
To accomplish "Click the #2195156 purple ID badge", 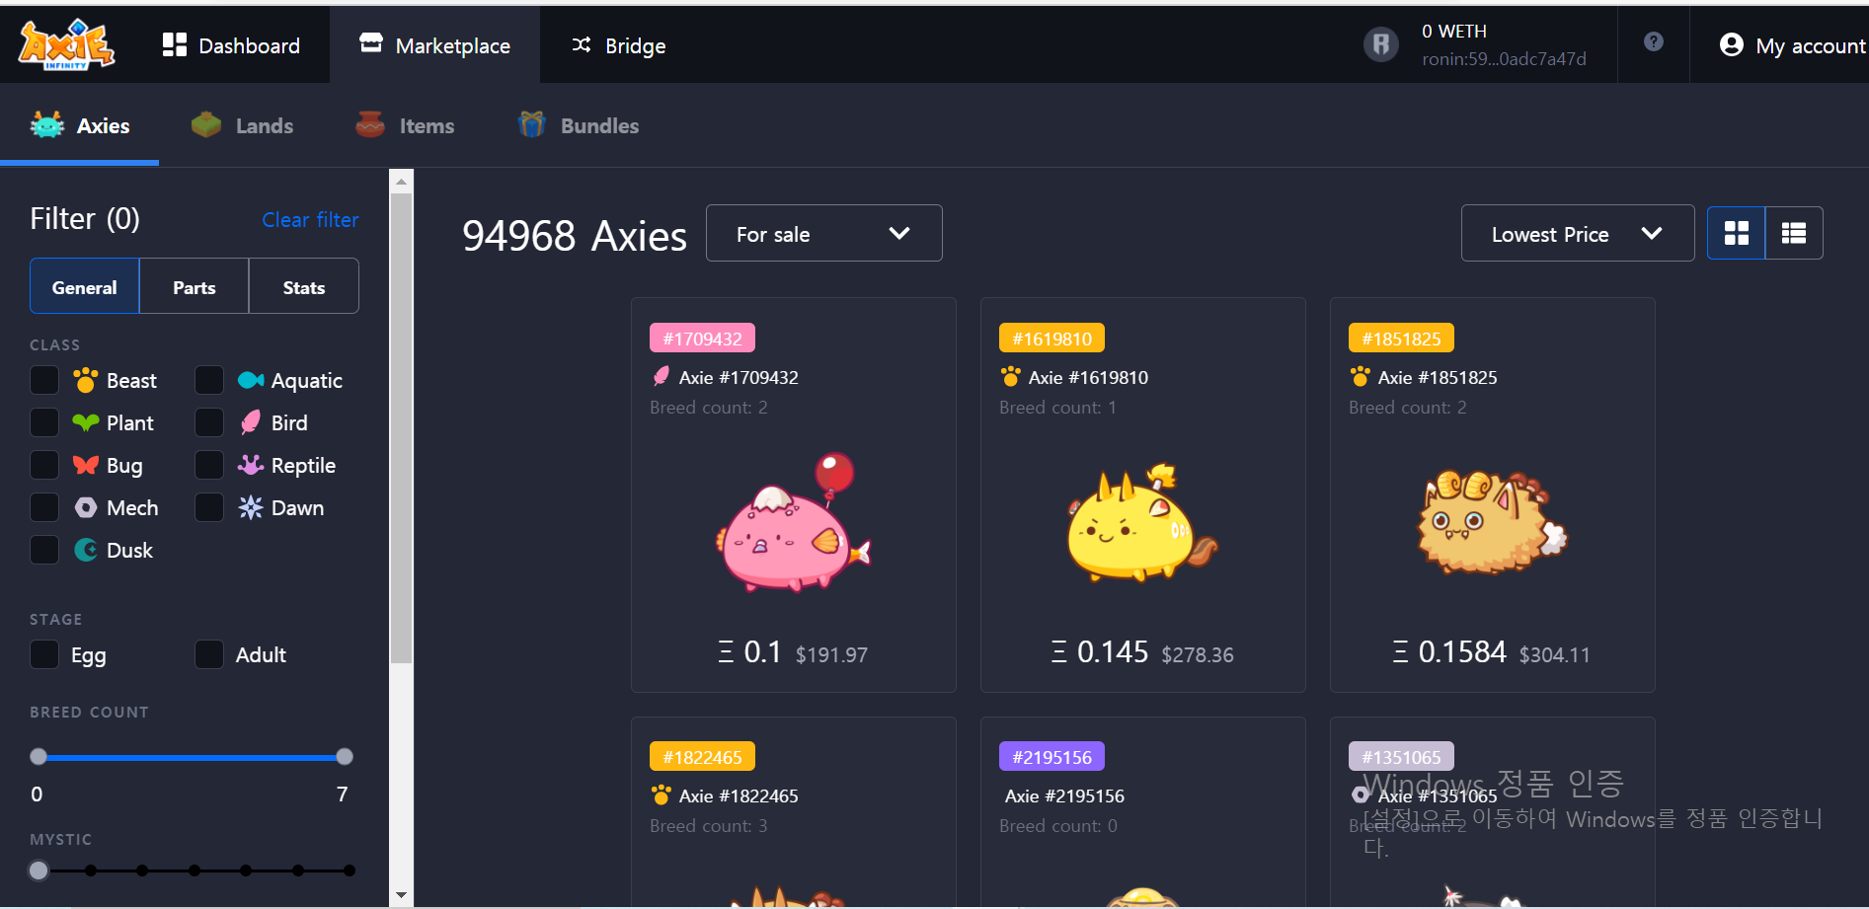I will pos(1051,757).
